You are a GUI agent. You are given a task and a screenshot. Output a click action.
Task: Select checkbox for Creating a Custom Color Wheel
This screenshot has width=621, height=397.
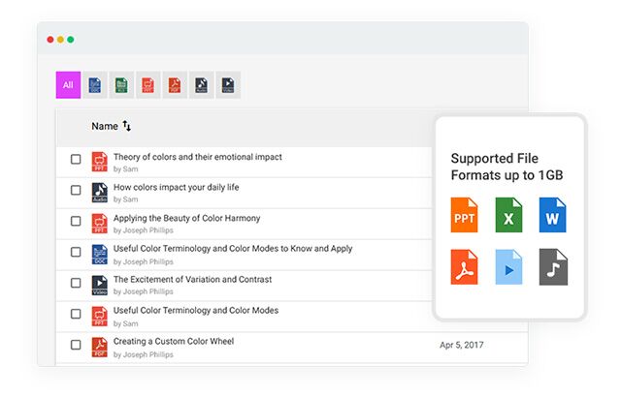[x=76, y=345]
